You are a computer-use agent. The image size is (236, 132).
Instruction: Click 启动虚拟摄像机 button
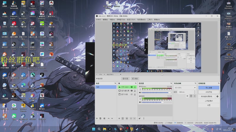coord(207,97)
